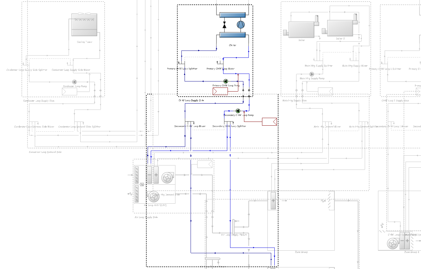Image resolution: width=421 pixels, height=269 pixels.
Task: Select the Chiller compressor icon
Action: (241, 25)
